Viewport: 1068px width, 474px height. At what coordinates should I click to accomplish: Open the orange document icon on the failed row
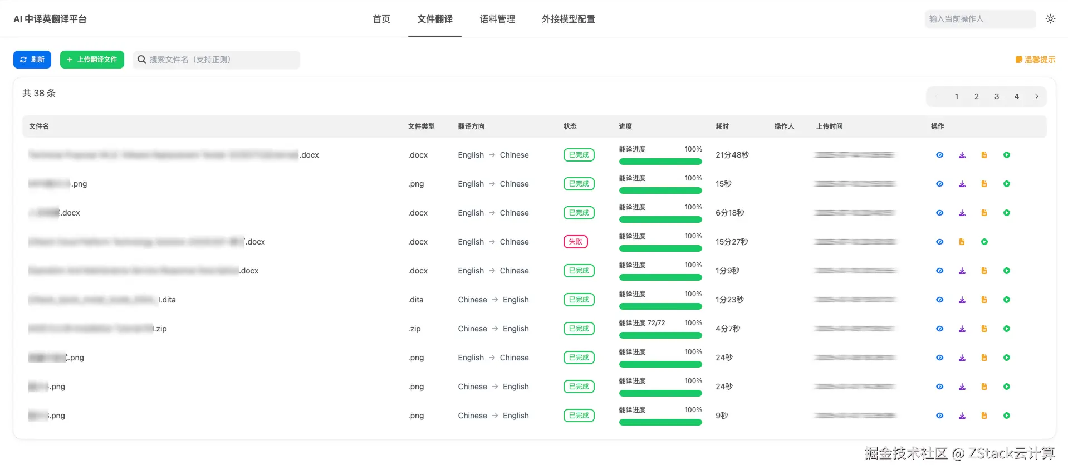(x=962, y=242)
